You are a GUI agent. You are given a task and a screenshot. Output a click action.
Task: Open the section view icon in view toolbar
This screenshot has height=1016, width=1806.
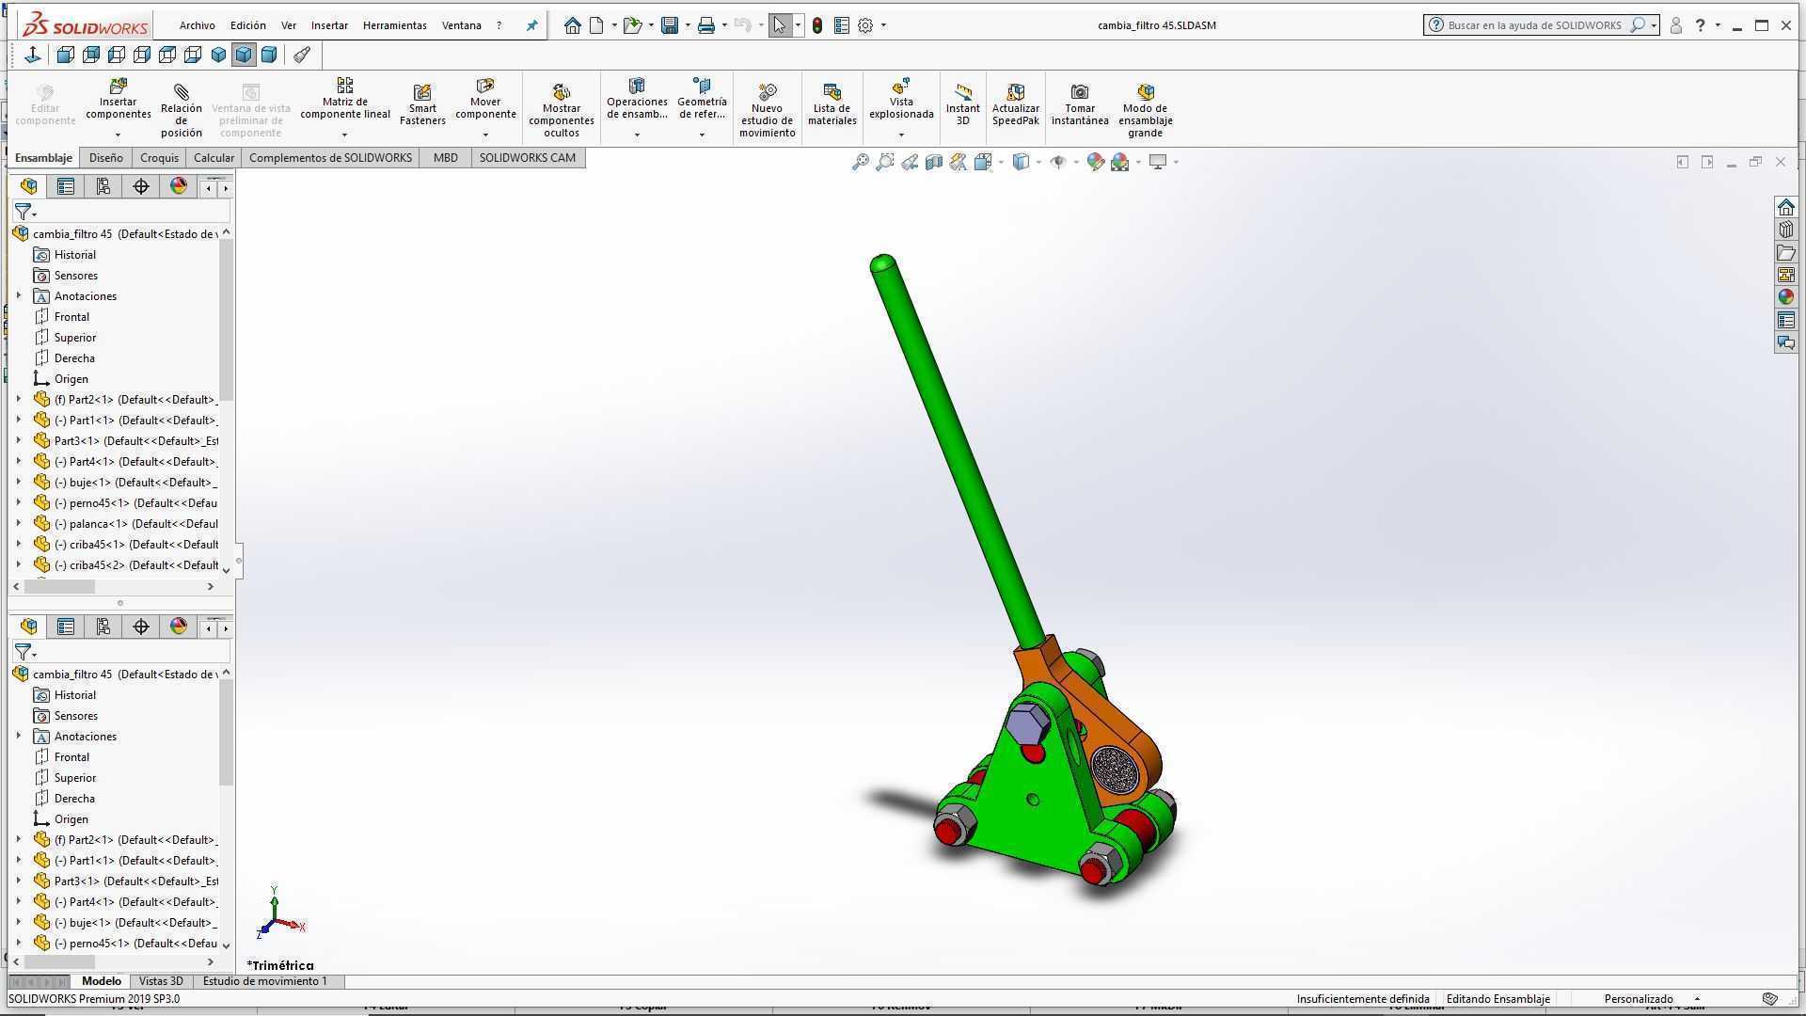pos(934,162)
